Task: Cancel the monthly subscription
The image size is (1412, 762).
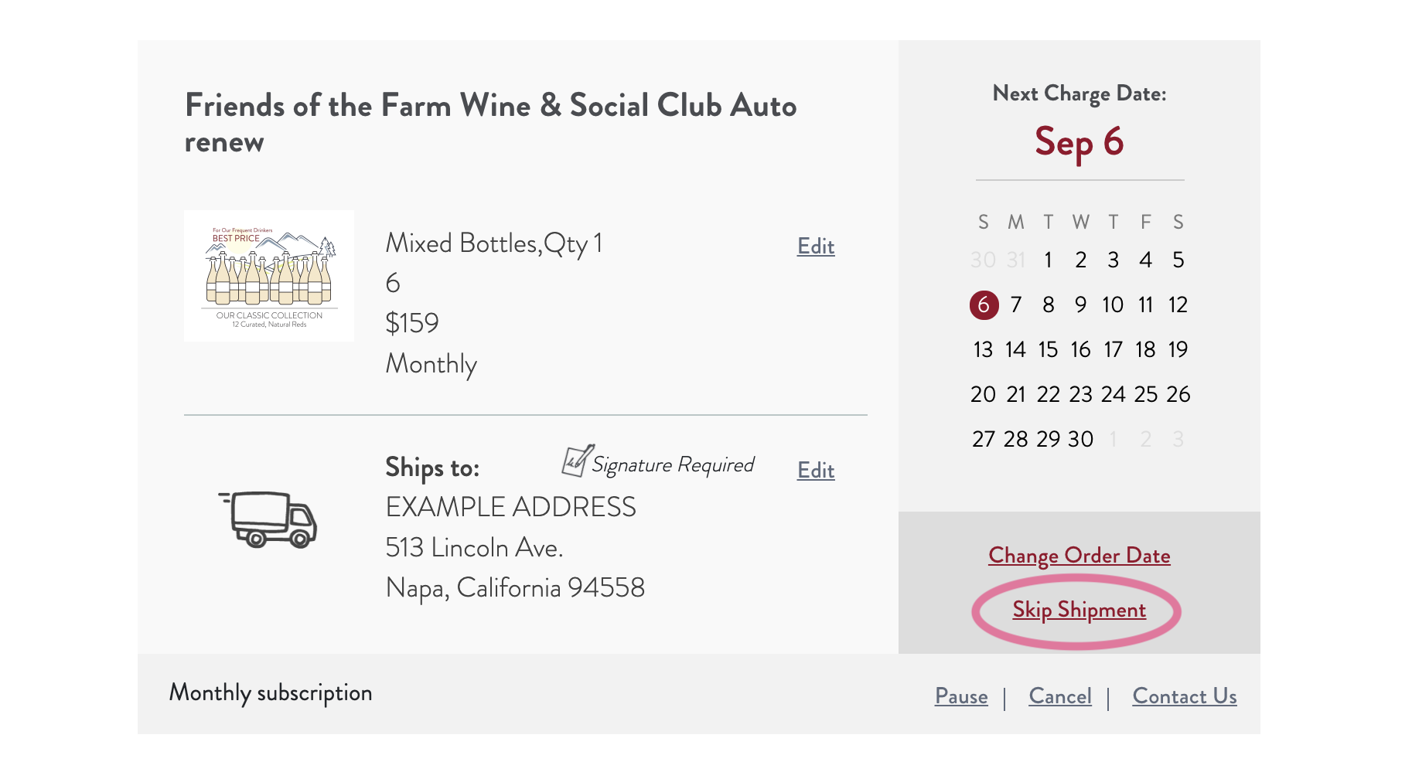Action: point(1060,696)
